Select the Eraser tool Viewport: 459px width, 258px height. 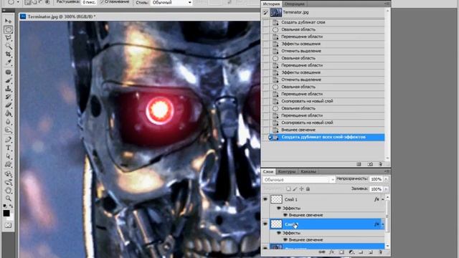pyautogui.click(x=8, y=105)
